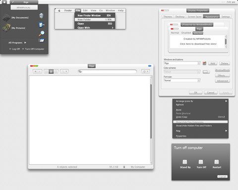Click the Cancel button in Display Properties
The height and width of the screenshot is (190, 238).
click(x=211, y=93)
